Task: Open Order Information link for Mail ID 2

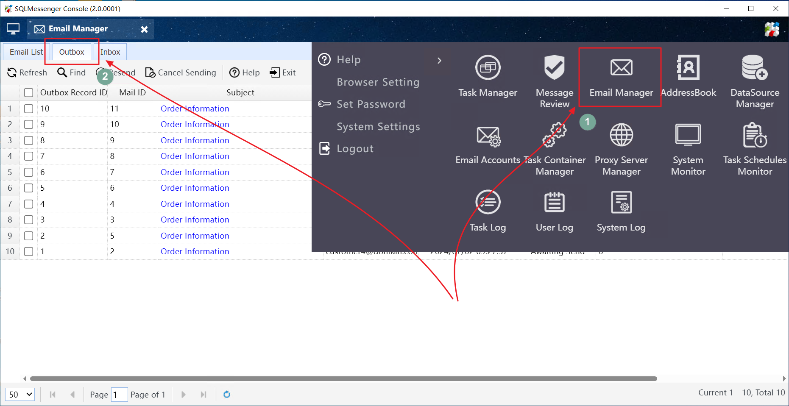Action: [x=195, y=252]
